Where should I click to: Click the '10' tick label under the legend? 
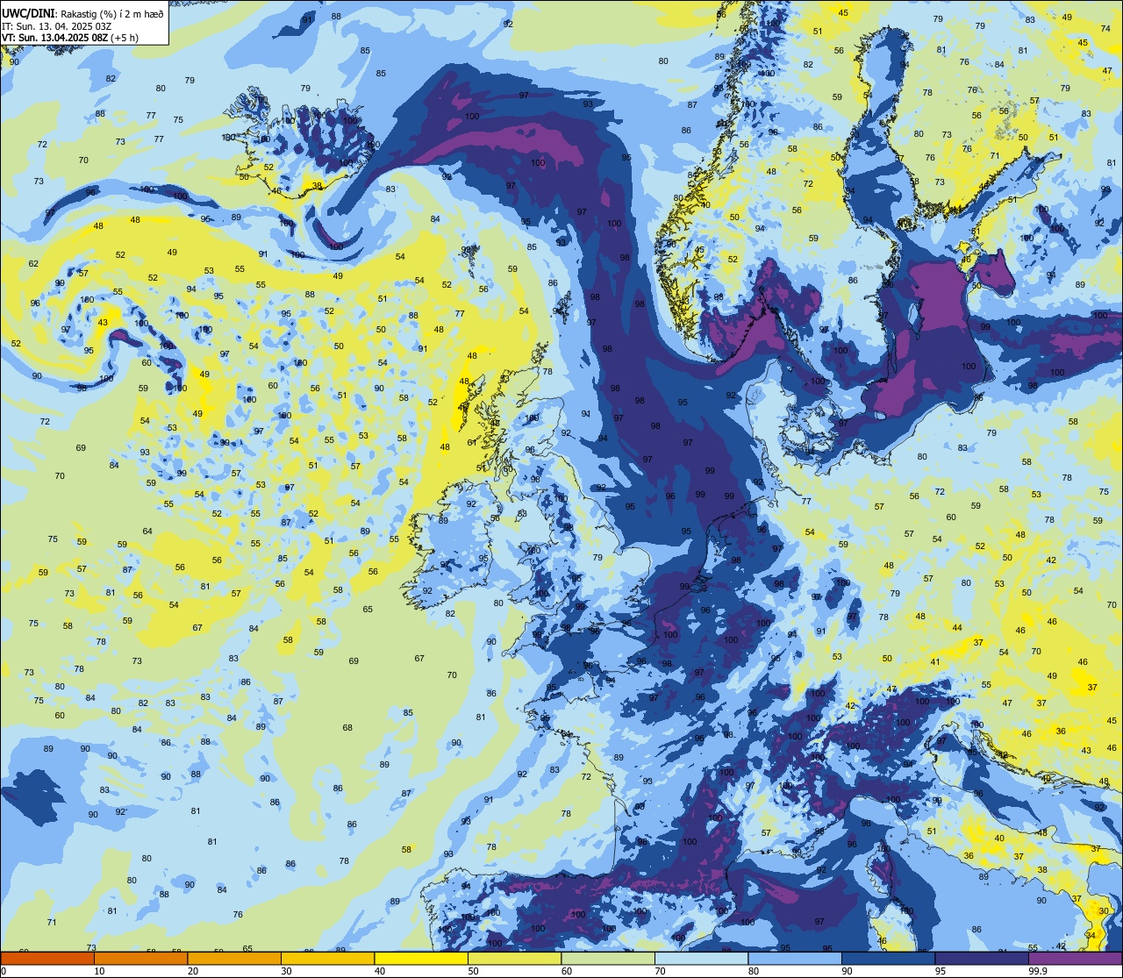click(100, 971)
